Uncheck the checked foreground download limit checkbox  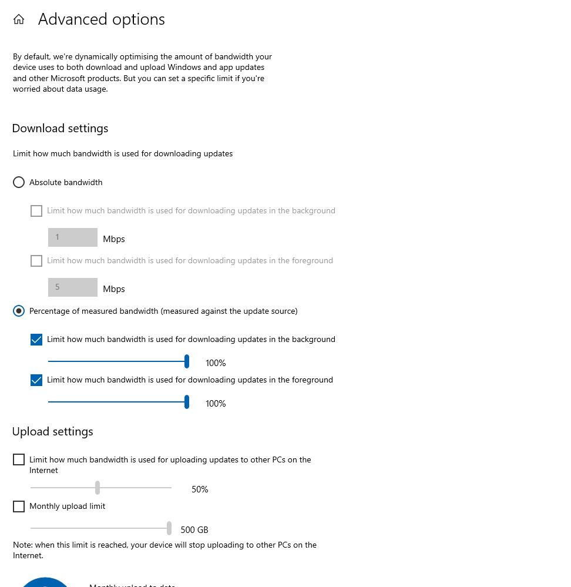coord(36,380)
